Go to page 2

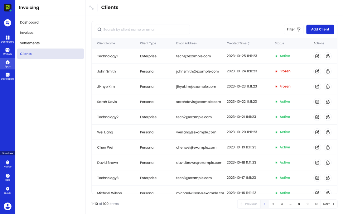tap(273, 204)
